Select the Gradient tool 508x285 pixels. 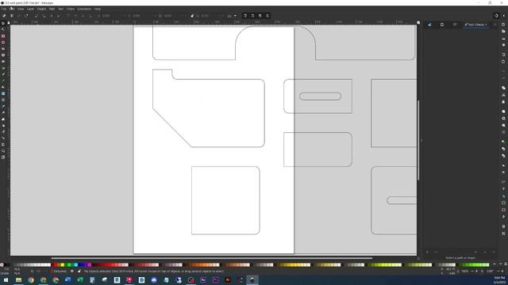3,93
